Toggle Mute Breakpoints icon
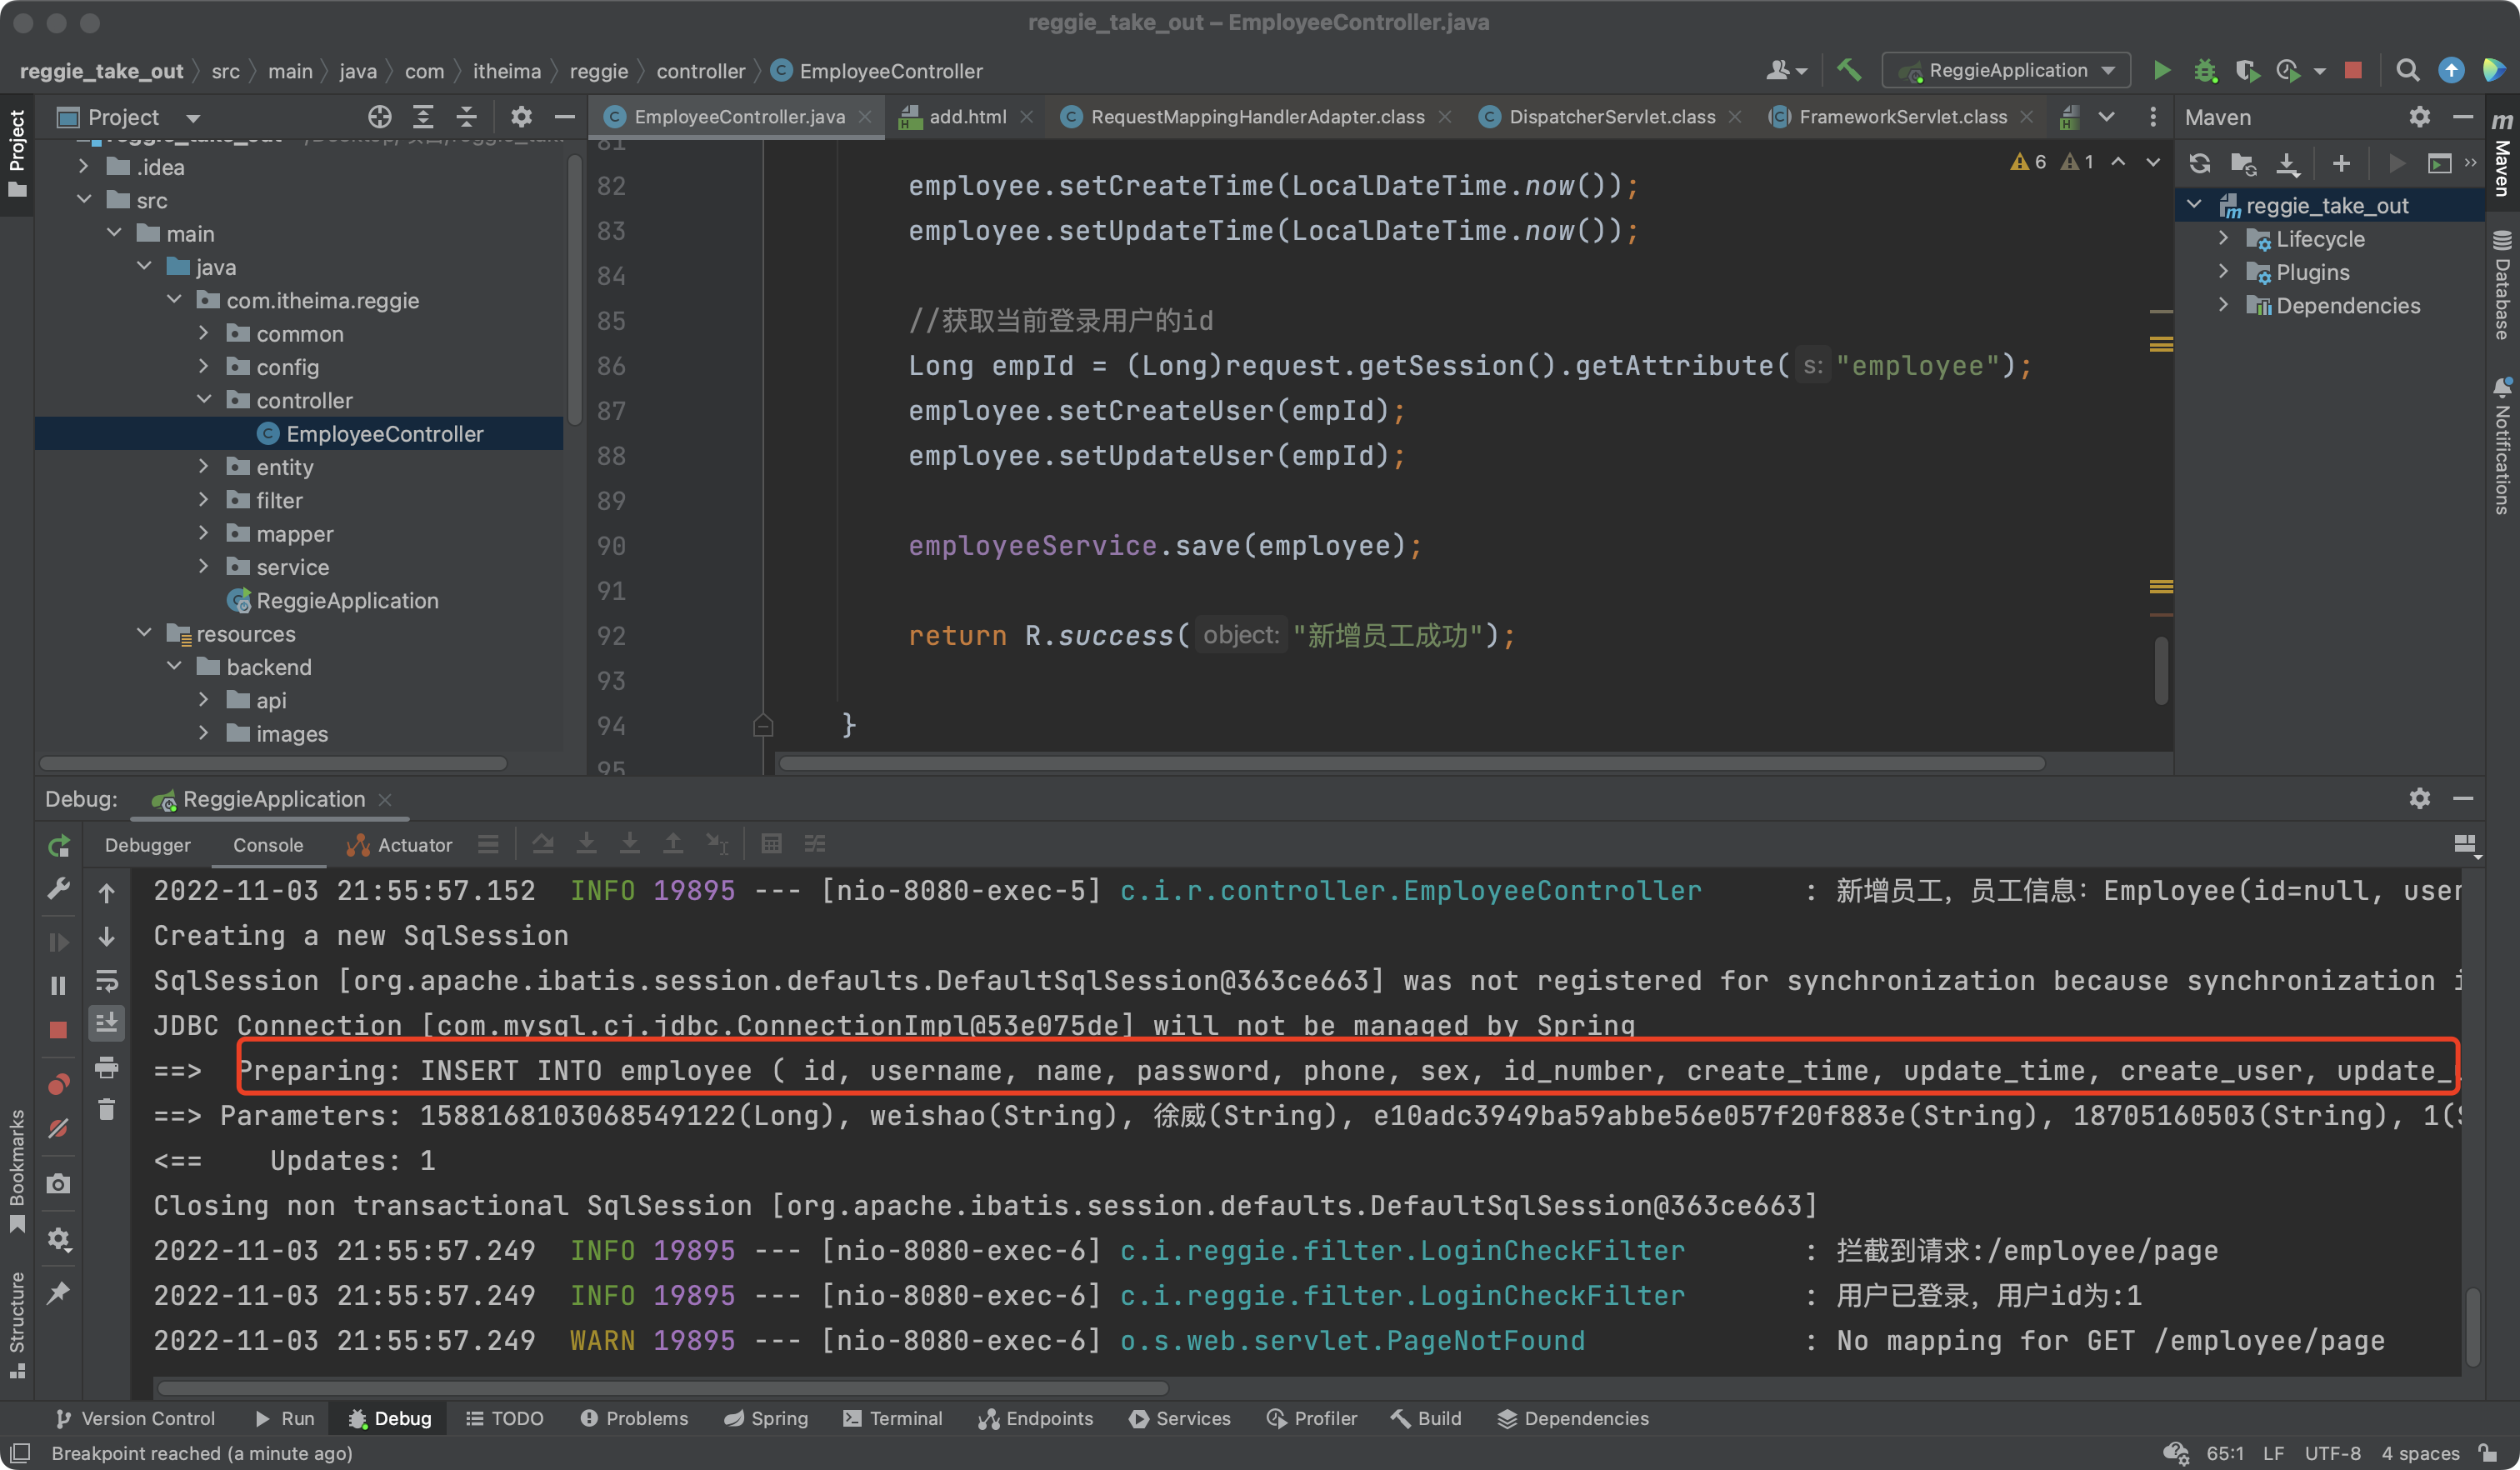 tap(58, 1129)
